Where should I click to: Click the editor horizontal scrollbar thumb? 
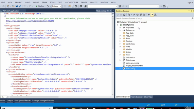34,97
